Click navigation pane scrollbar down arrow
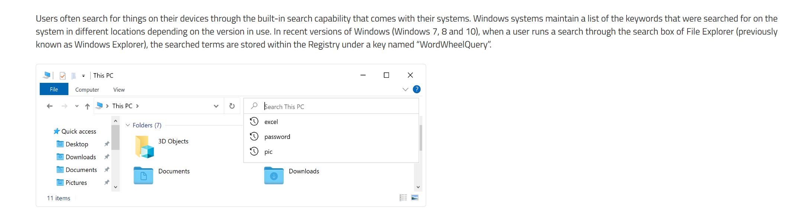The width and height of the screenshot is (795, 221). tap(116, 187)
